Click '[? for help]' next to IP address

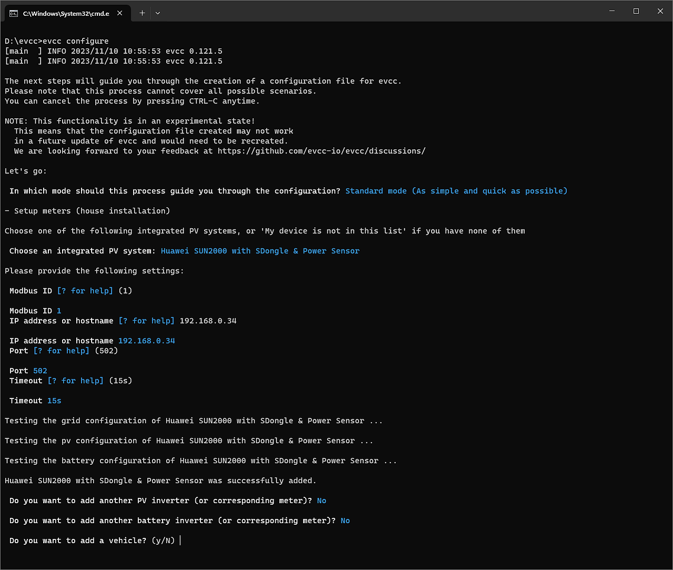(146, 321)
